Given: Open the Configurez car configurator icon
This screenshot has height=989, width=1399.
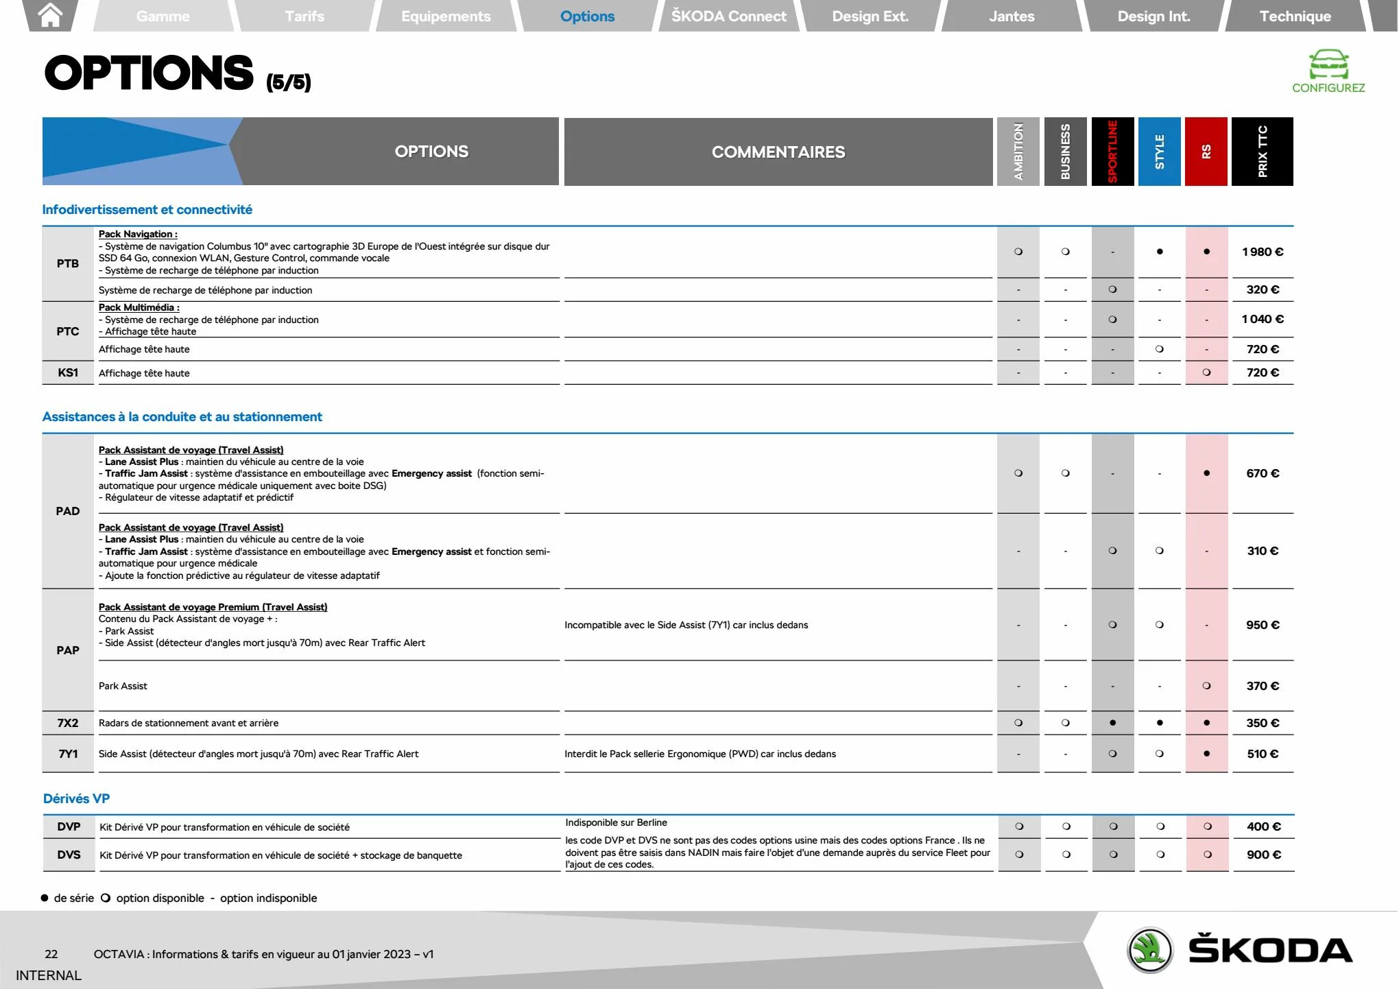Looking at the screenshot, I should tap(1328, 64).
